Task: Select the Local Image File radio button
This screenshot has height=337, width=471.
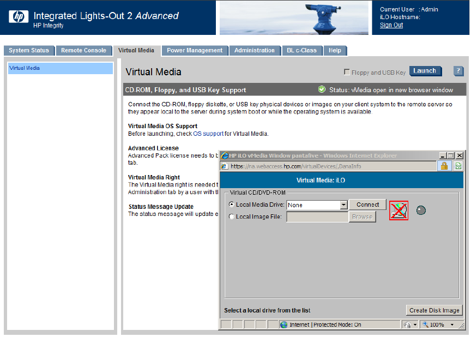Action: [x=232, y=216]
